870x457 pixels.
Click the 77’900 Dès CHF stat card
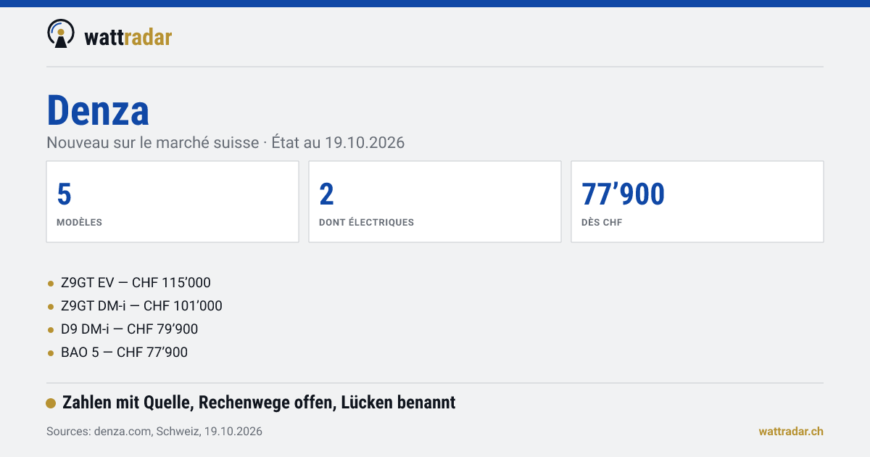(x=697, y=202)
